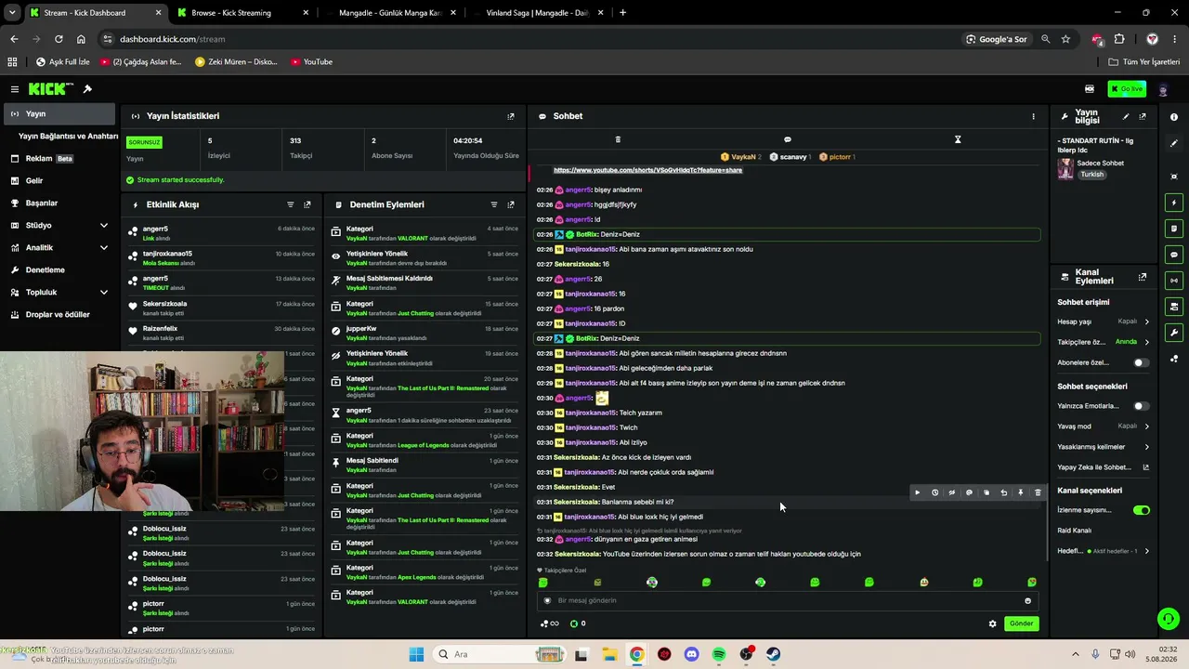Pin the hovered chat message
The image size is (1189, 669).
1020,492
